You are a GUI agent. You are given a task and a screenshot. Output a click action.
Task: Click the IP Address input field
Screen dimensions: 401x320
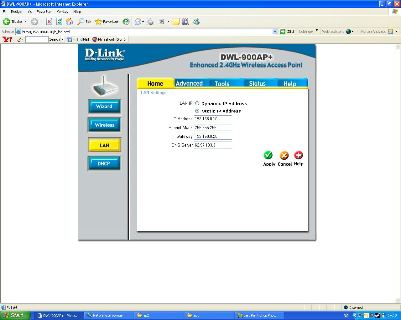[x=213, y=119]
